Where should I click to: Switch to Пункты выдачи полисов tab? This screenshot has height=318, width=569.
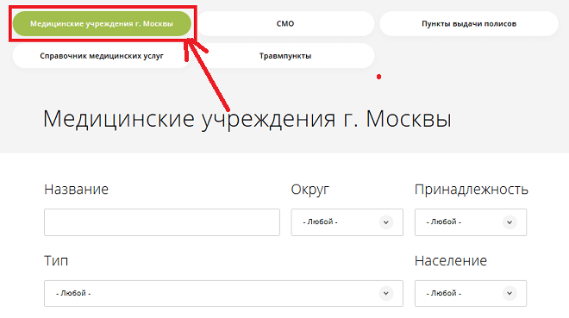pyautogui.click(x=469, y=23)
